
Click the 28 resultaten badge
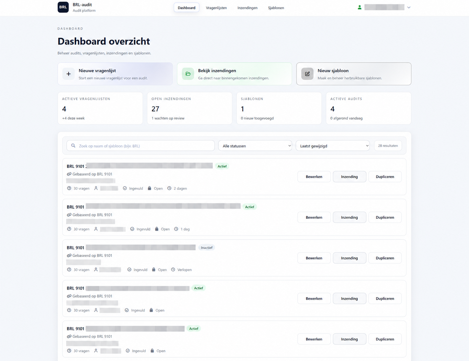pyautogui.click(x=388, y=146)
